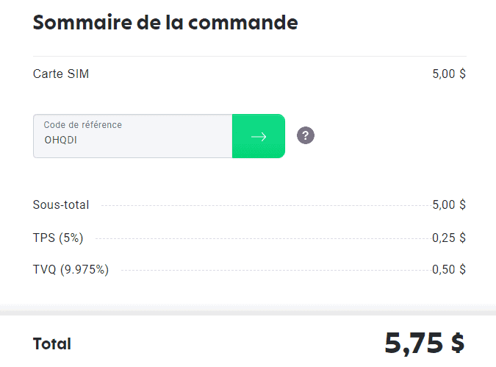The height and width of the screenshot is (367, 496).
Task: Click the bold Total label
Action: pyautogui.click(x=52, y=343)
